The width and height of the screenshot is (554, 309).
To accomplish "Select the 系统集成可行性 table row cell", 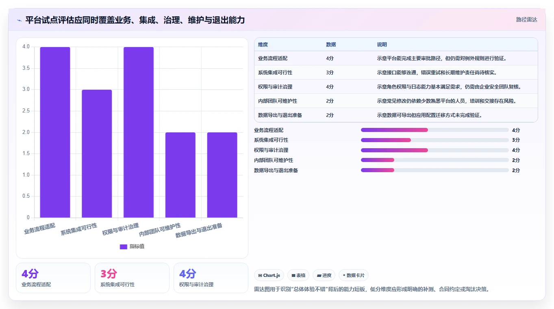I will click(275, 73).
